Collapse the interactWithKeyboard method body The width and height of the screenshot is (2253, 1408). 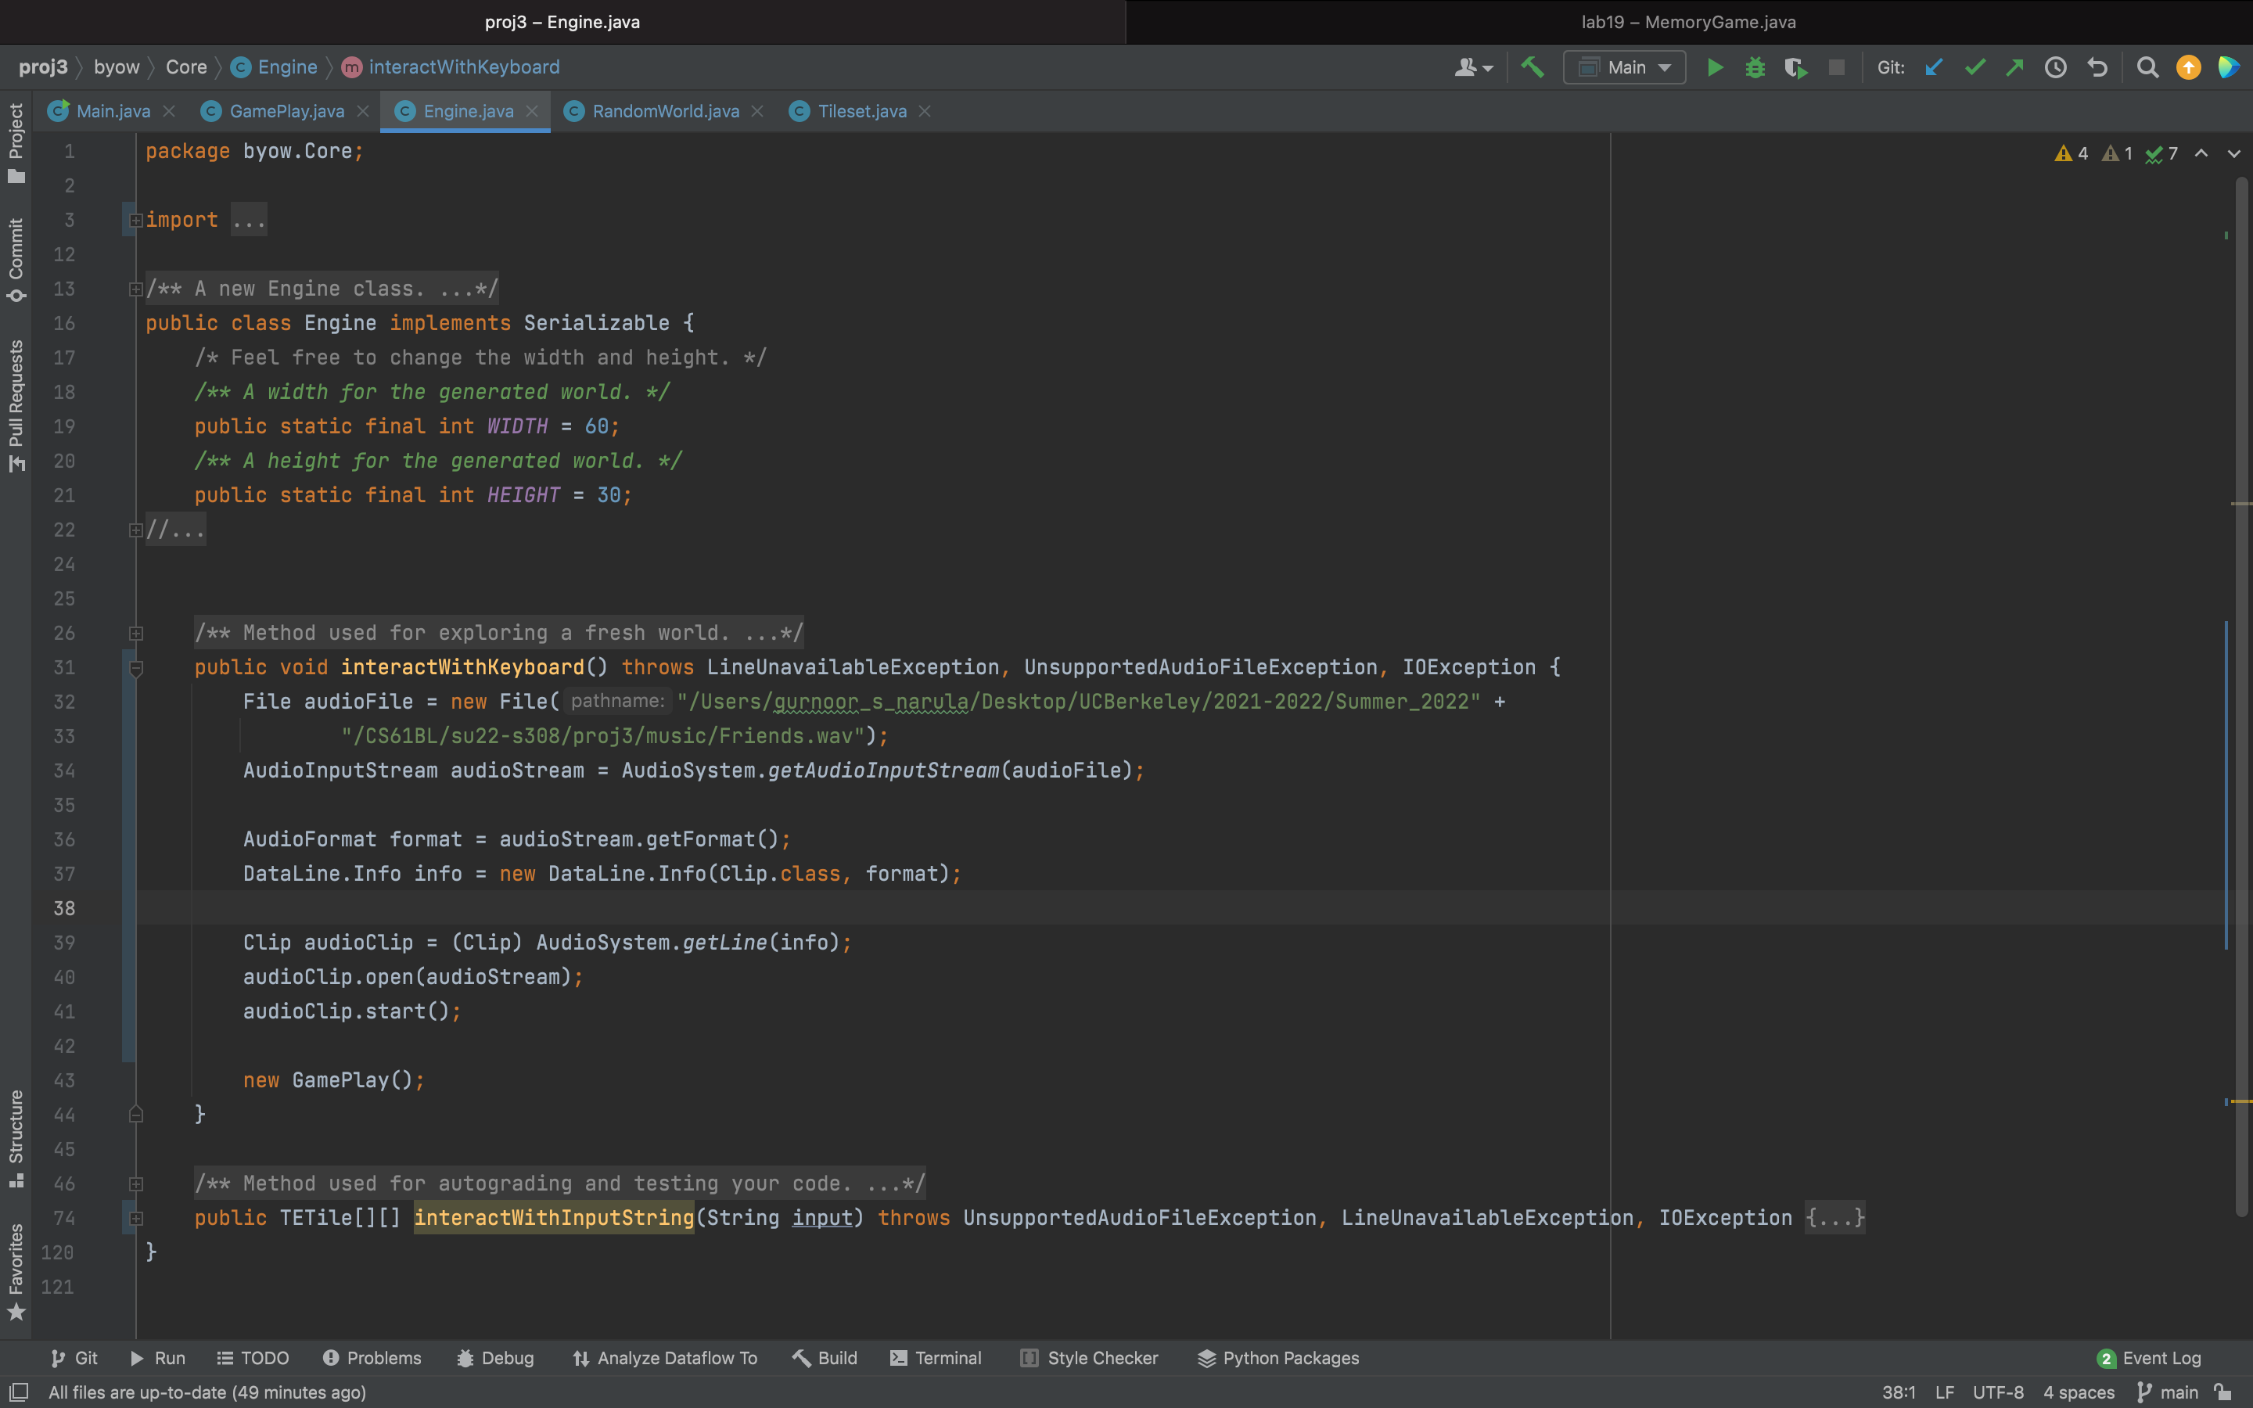[x=136, y=668]
